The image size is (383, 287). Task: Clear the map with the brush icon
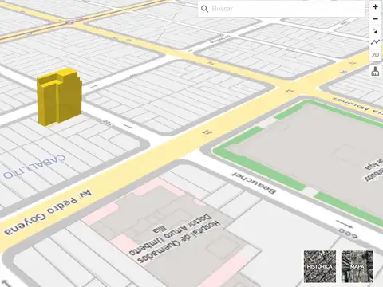(375, 71)
